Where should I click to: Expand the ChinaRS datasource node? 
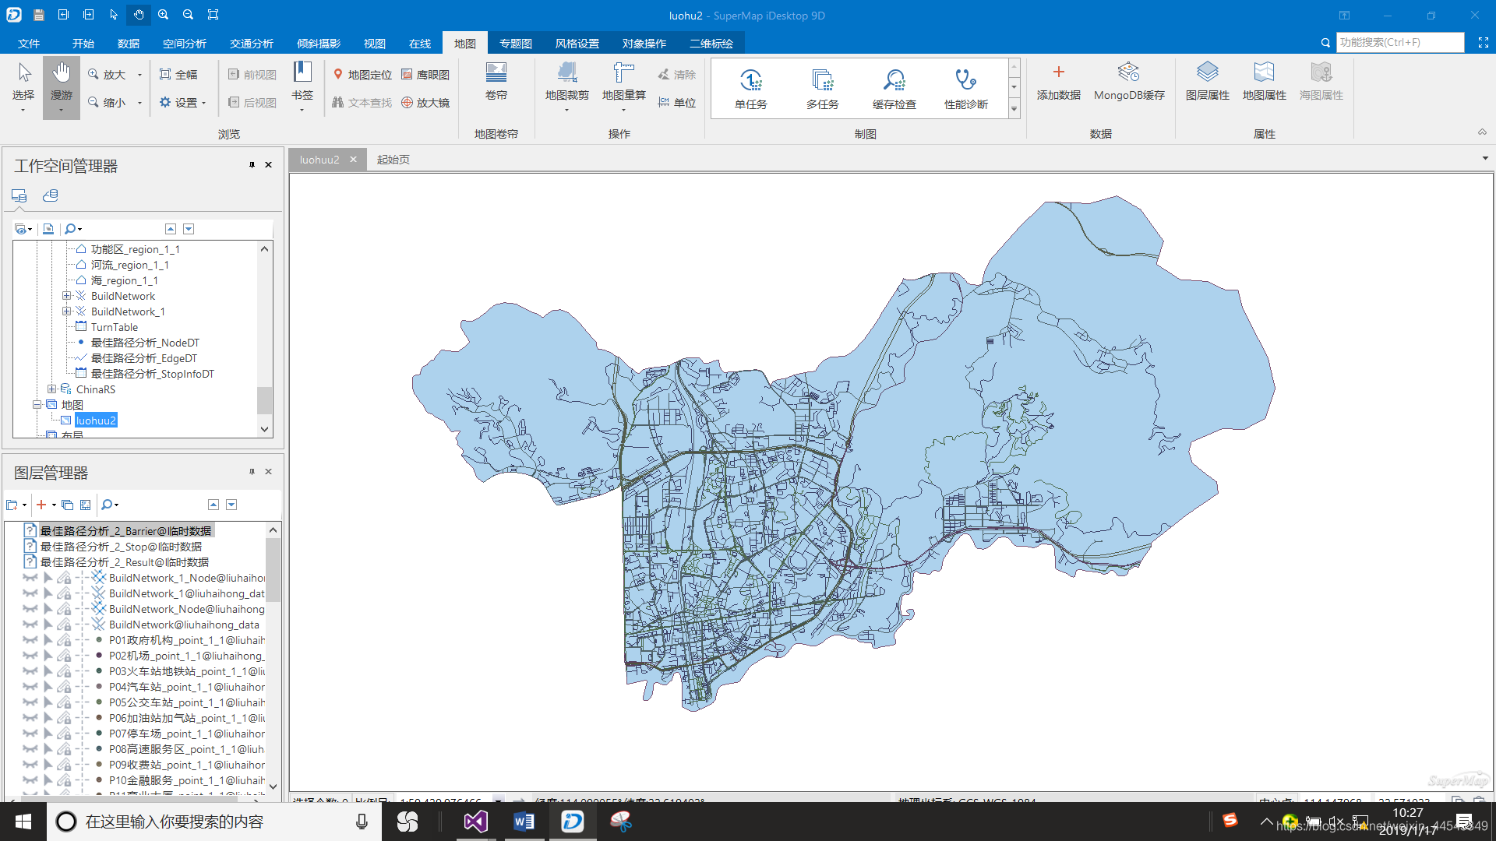pyautogui.click(x=51, y=389)
